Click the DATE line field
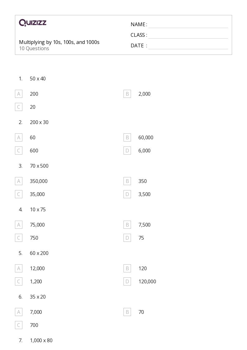This screenshot has height=350, width=247. coord(188,46)
